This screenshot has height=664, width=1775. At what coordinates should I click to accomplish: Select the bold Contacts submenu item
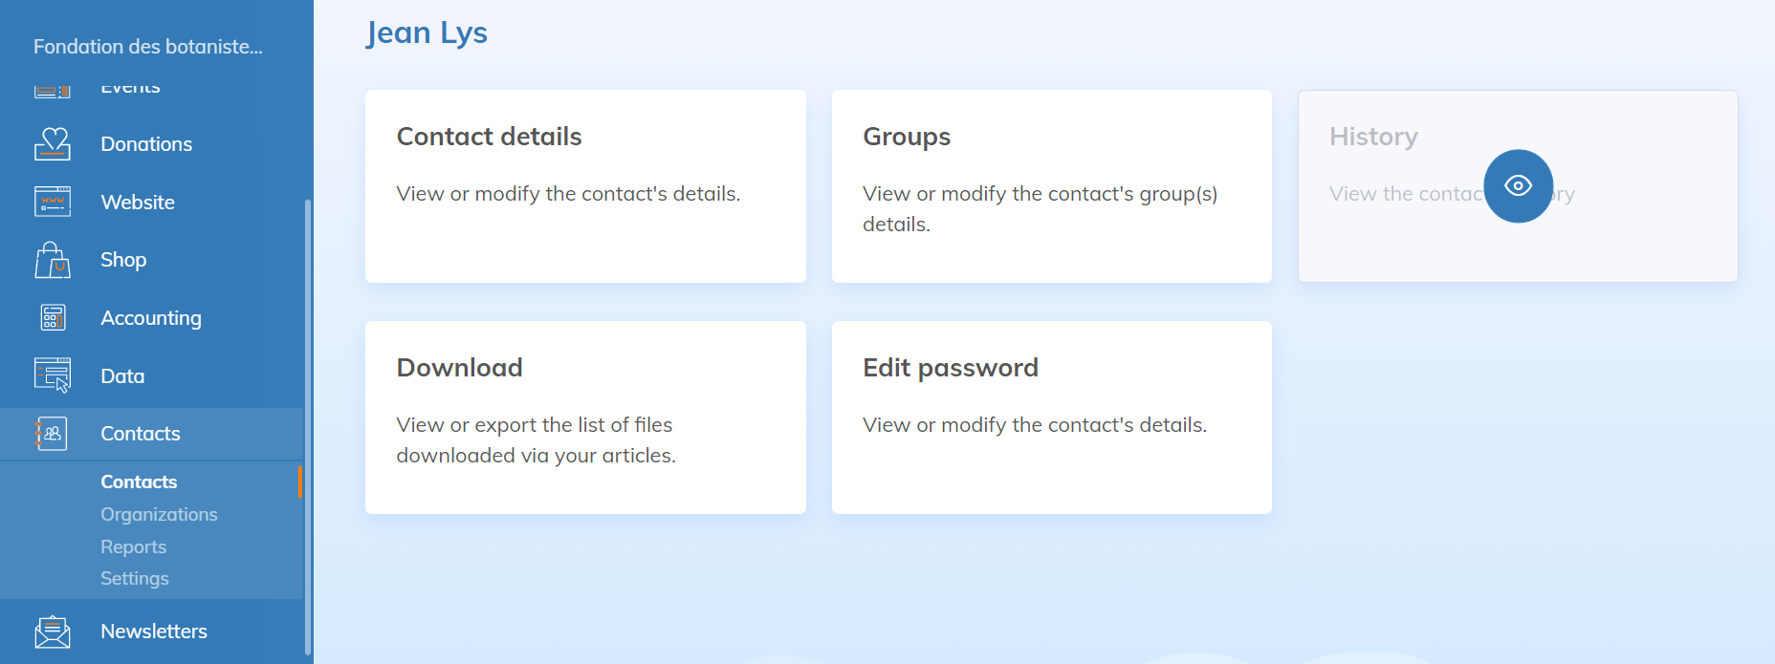pos(139,482)
